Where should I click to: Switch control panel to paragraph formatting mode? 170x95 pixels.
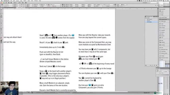[2, 6]
